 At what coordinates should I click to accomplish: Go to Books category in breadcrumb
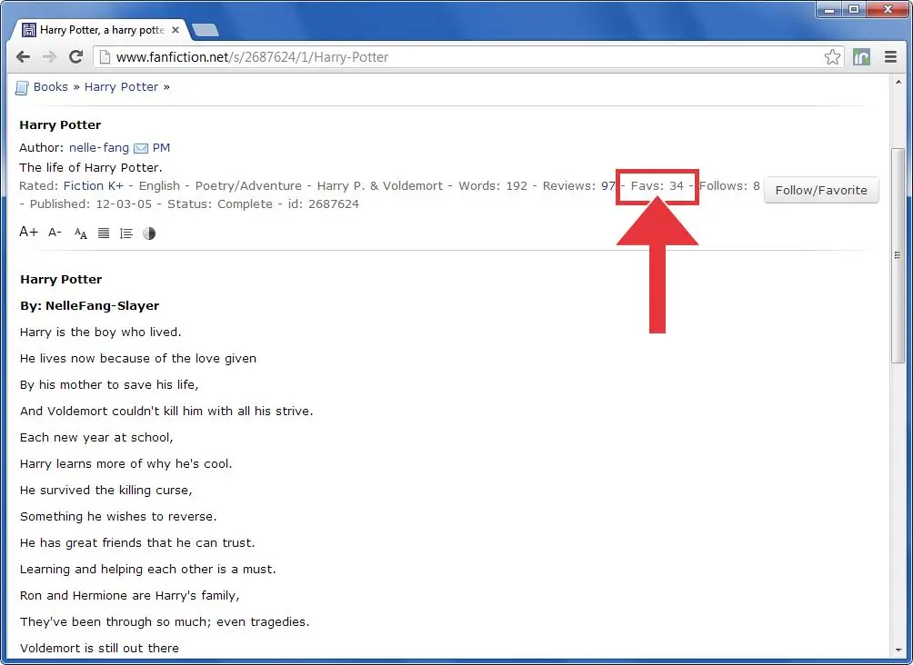click(x=50, y=87)
